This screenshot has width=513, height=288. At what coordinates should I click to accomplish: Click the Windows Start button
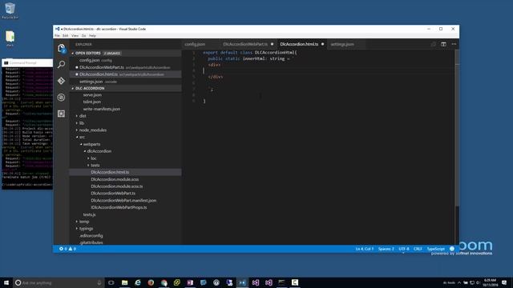(x=6, y=282)
